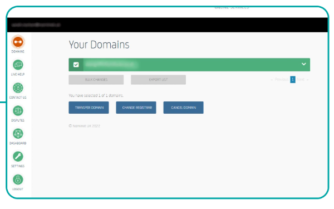Open the Live Help chat icon
The width and height of the screenshot is (334, 209).
[x=18, y=65]
